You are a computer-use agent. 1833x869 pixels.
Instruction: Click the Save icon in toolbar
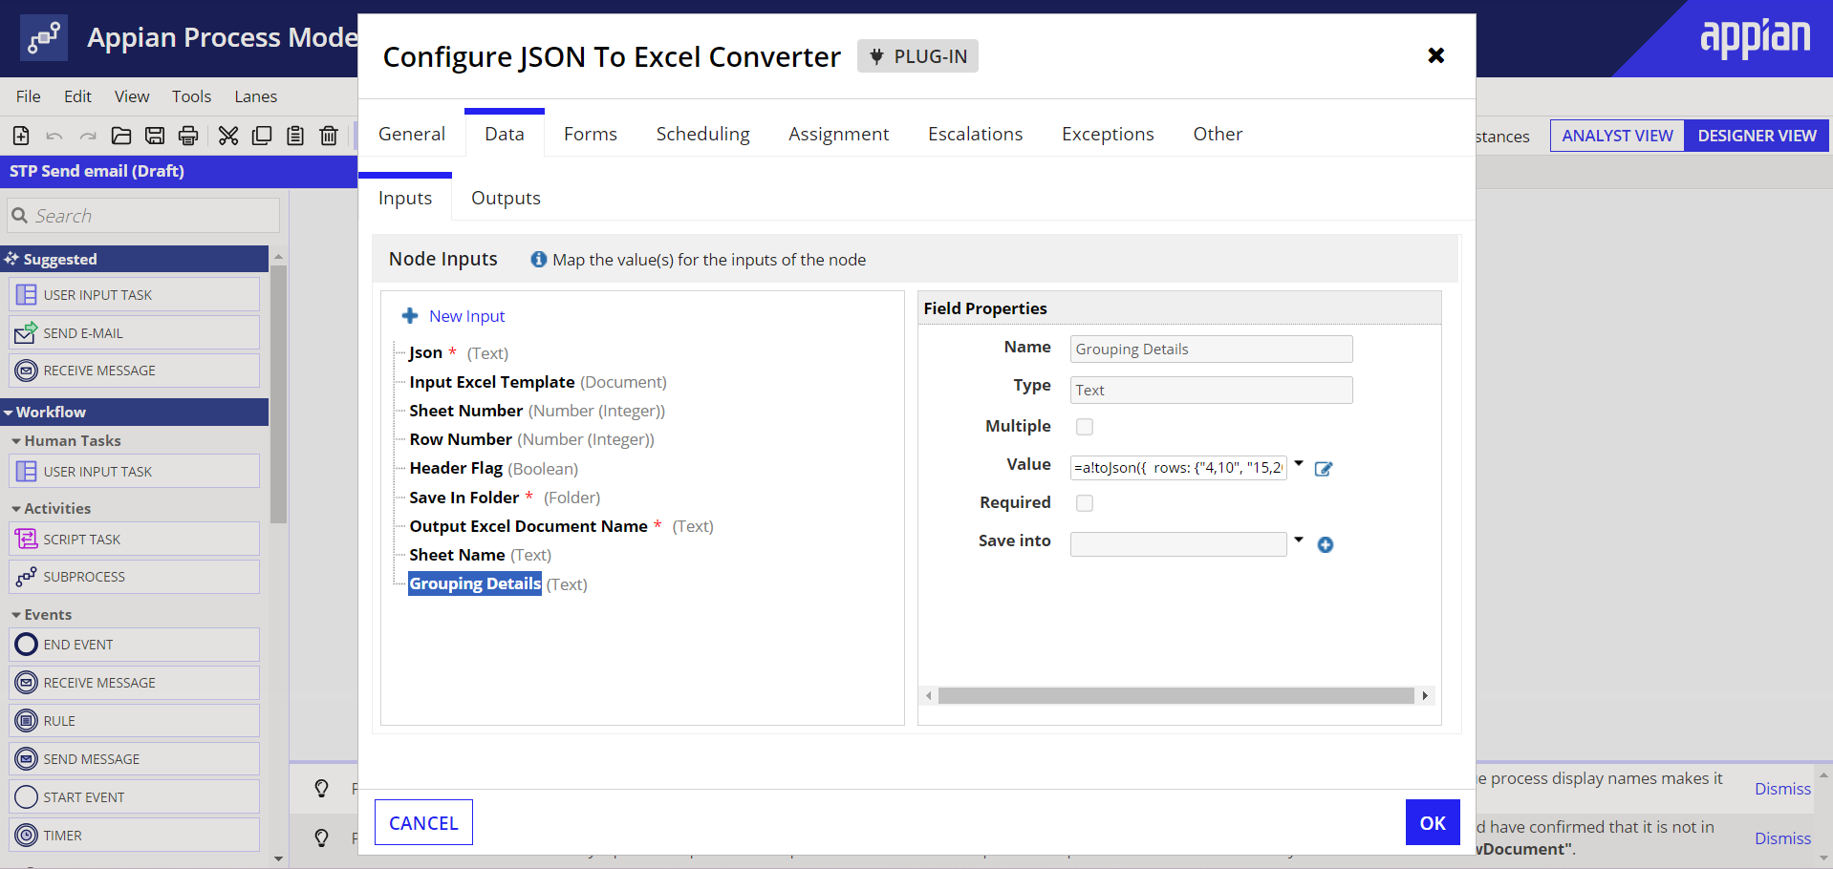[x=155, y=136]
